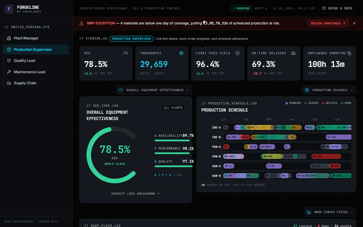The image size is (363, 227).
Task: Click the 68 orders window summary text
Action: pyautogui.click(x=233, y=185)
